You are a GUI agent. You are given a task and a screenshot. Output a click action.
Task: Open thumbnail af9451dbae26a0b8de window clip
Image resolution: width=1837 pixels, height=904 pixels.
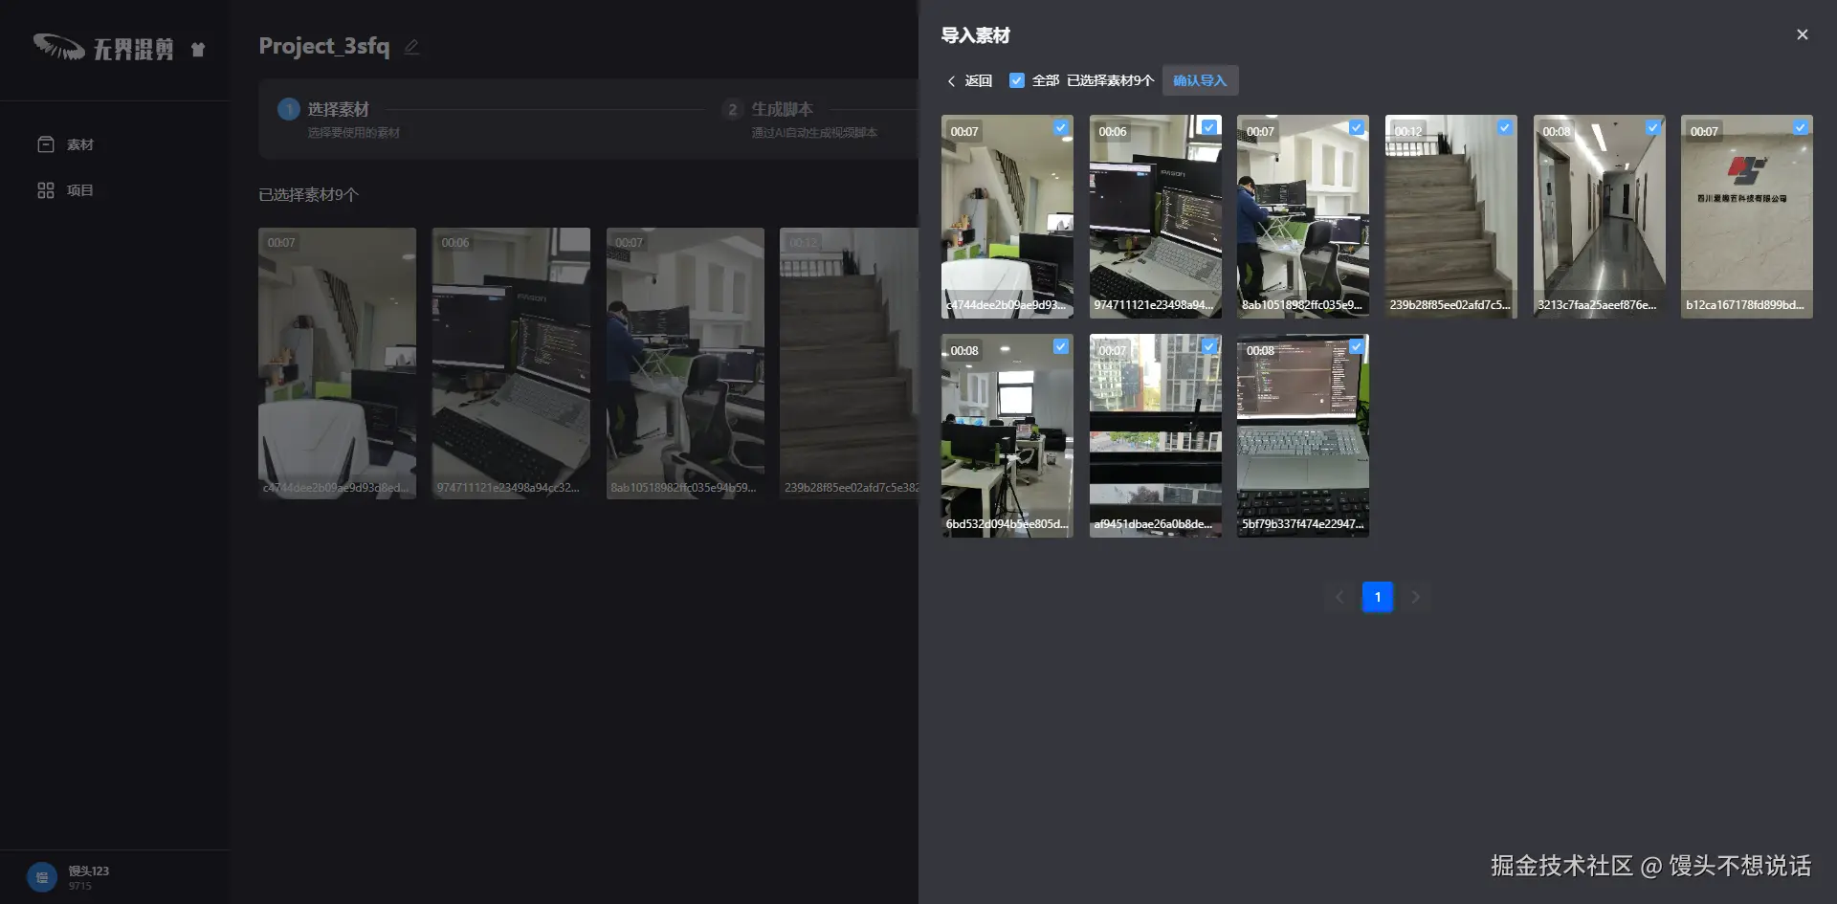[x=1155, y=435]
